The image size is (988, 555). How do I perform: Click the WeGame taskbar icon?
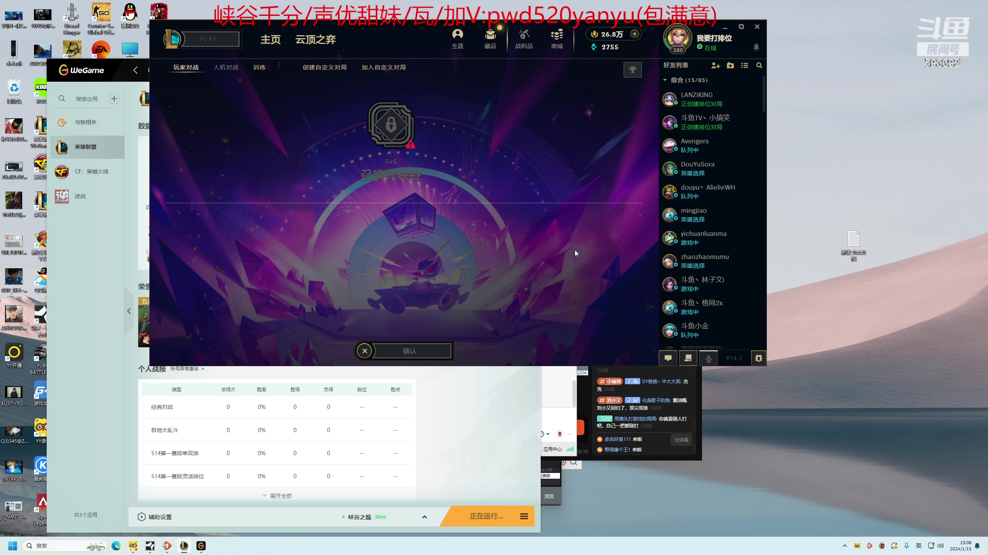pyautogui.click(x=201, y=546)
